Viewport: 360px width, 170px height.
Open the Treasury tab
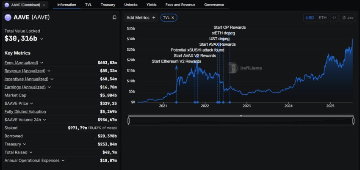(x=108, y=5)
